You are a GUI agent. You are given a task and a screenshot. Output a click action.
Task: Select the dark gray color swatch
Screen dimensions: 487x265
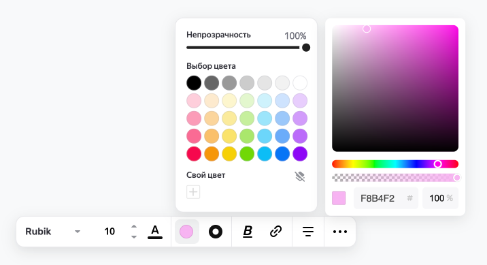click(212, 83)
